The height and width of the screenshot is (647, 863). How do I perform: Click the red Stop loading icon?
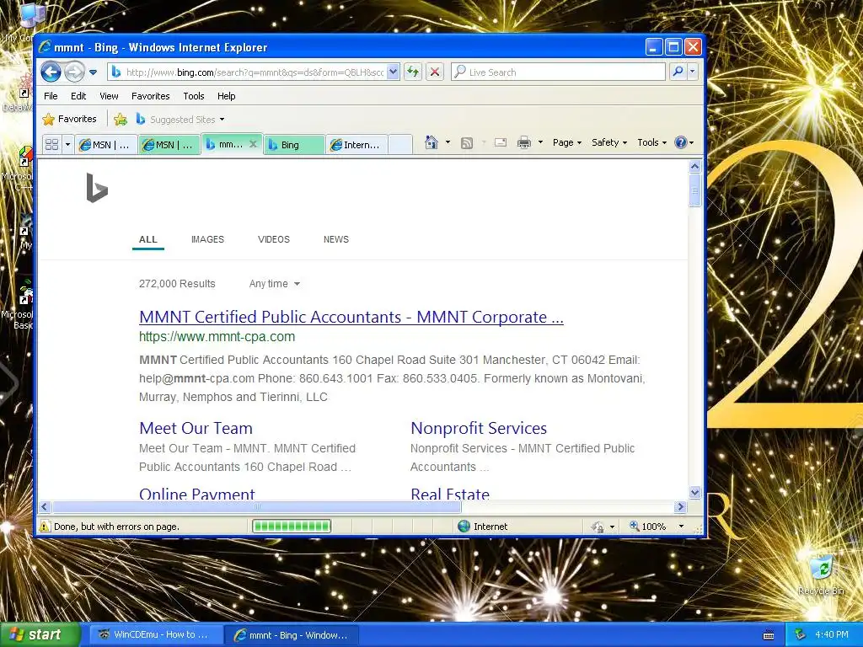pos(435,72)
